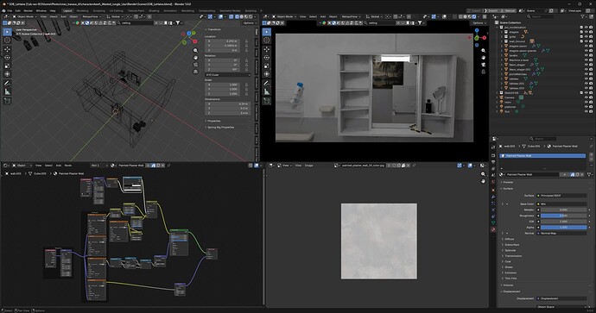Open Modifiers wrench tab in properties
Image resolution: width=596 pixels, height=313 pixels.
493,197
